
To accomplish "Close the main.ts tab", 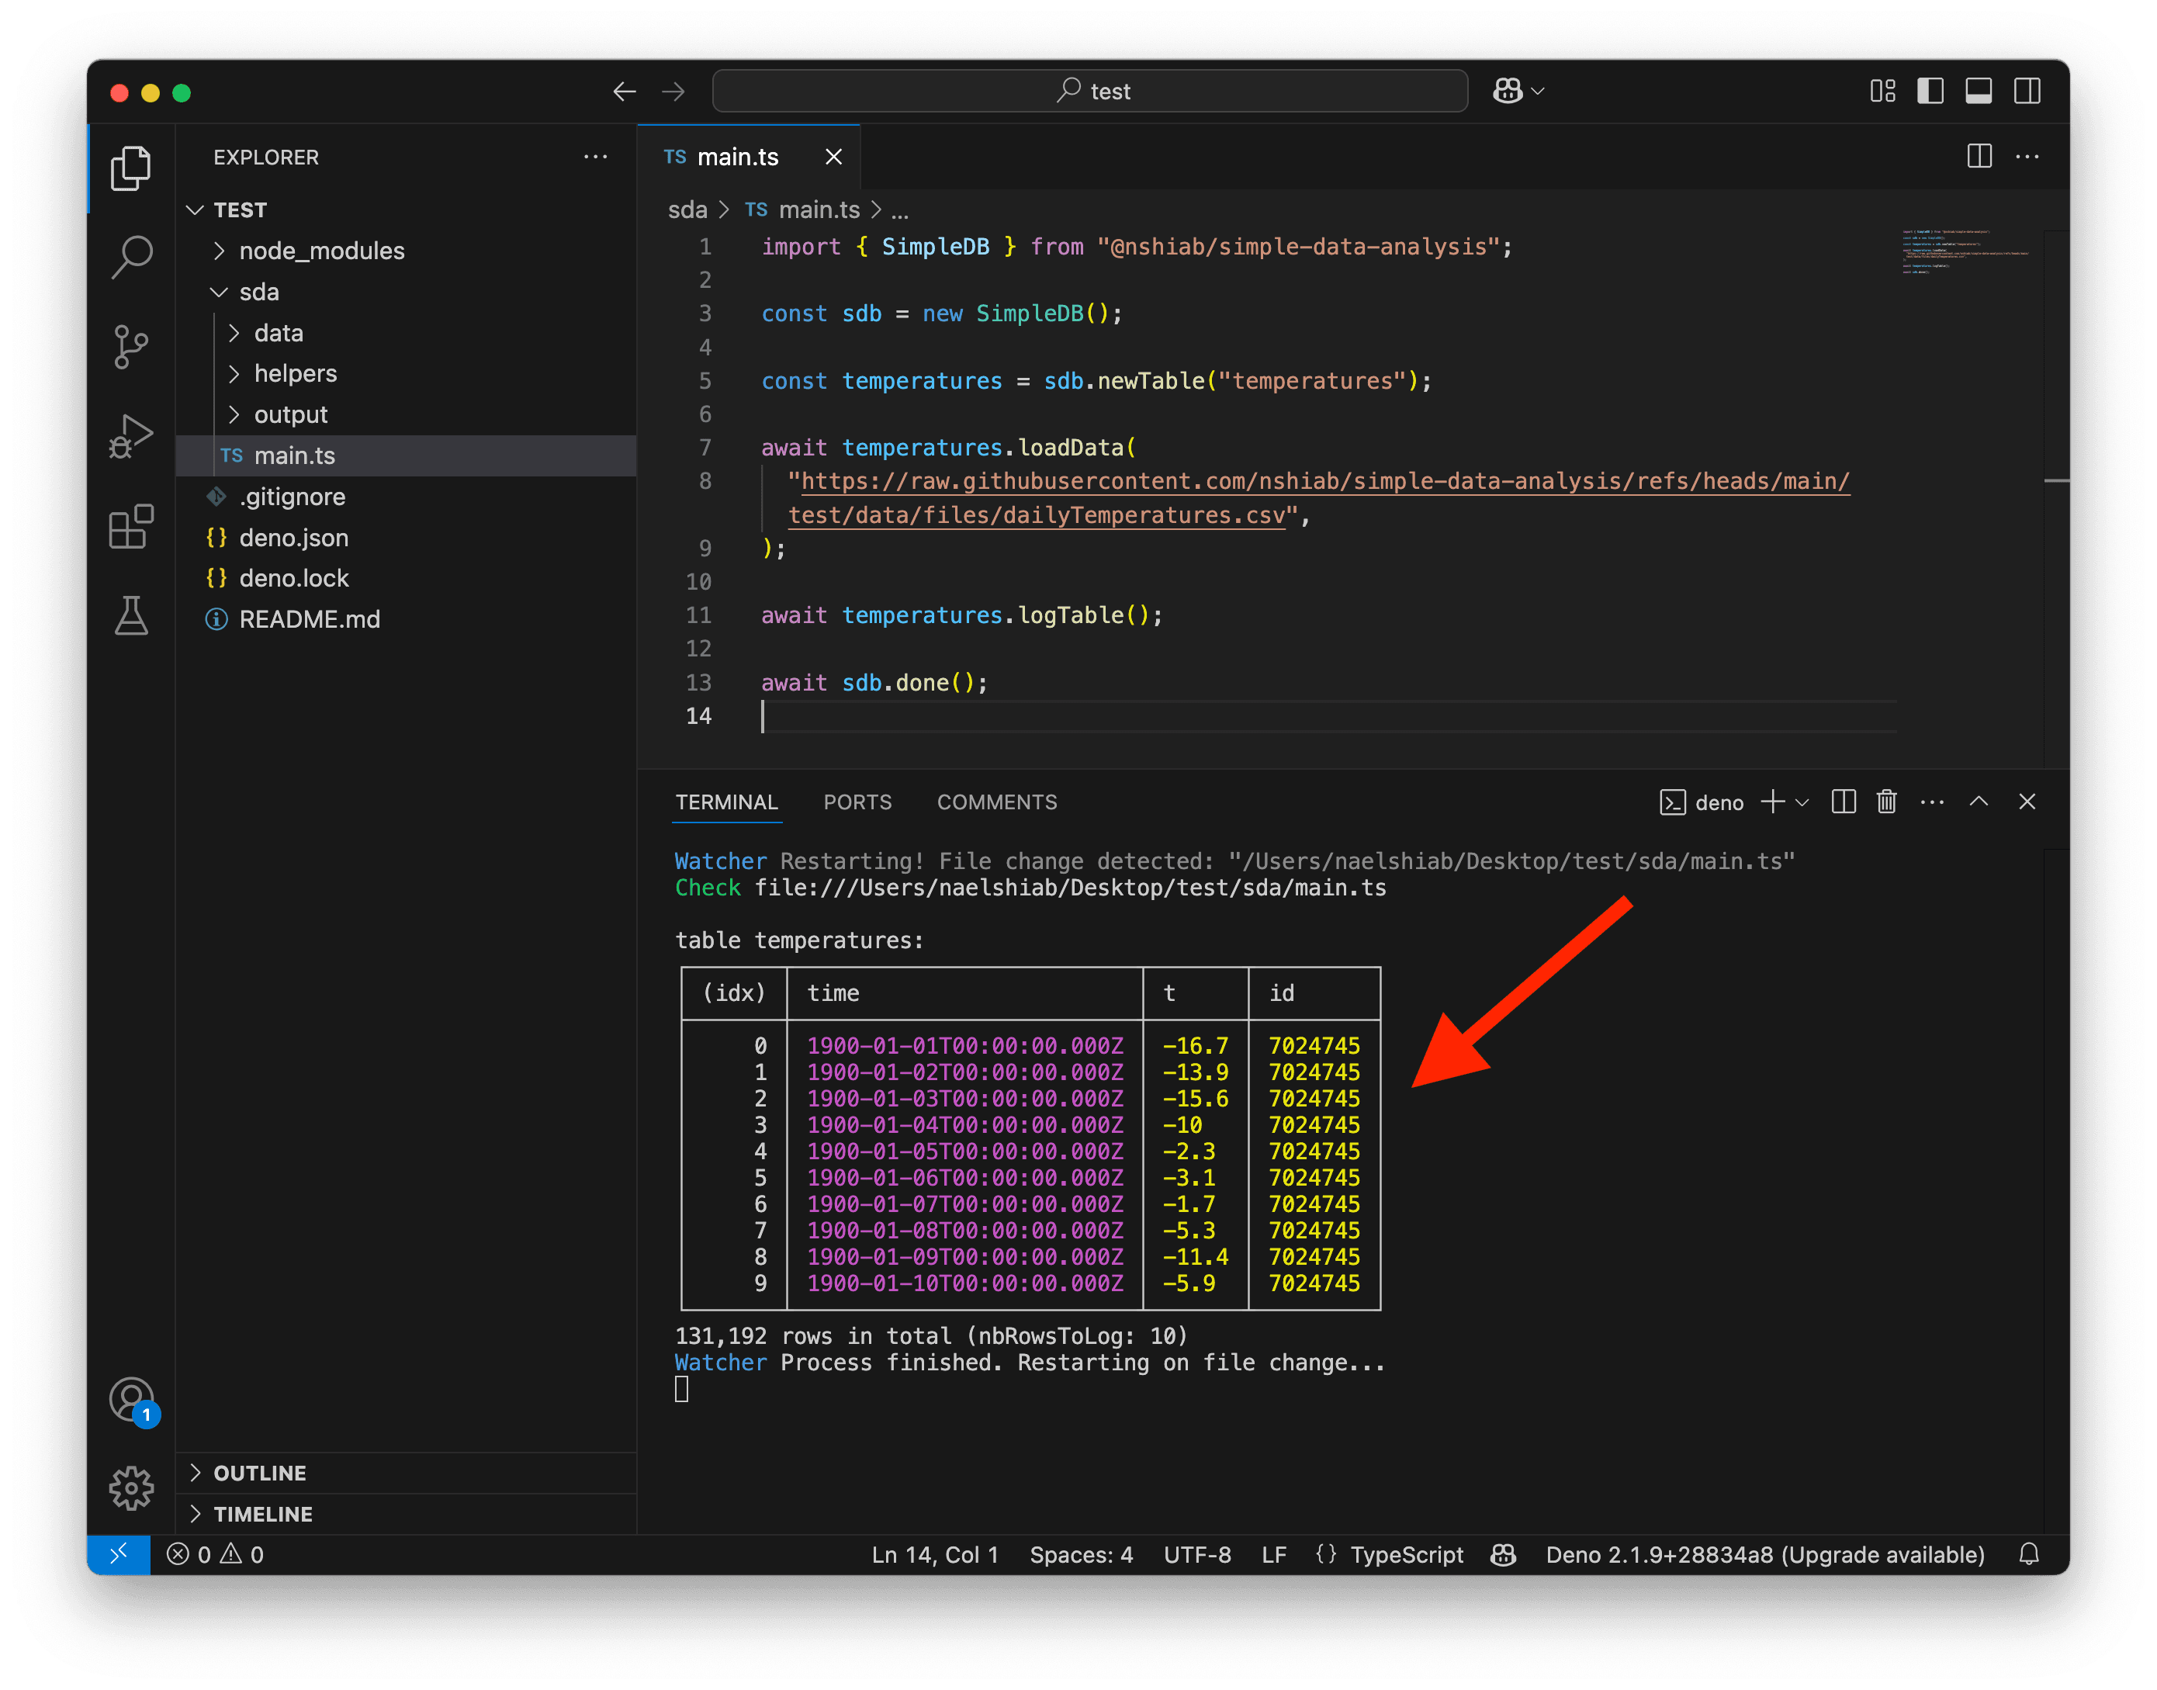I will (833, 156).
